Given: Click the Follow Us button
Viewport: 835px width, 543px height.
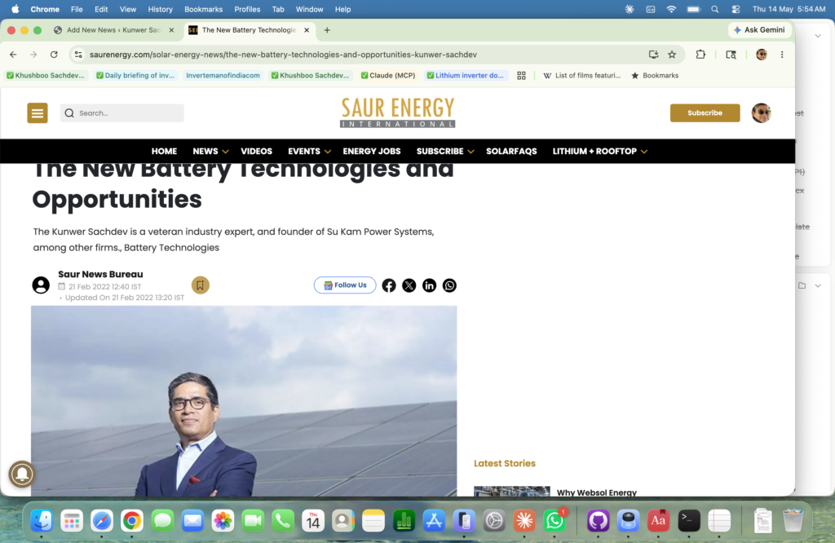Looking at the screenshot, I should point(345,285).
